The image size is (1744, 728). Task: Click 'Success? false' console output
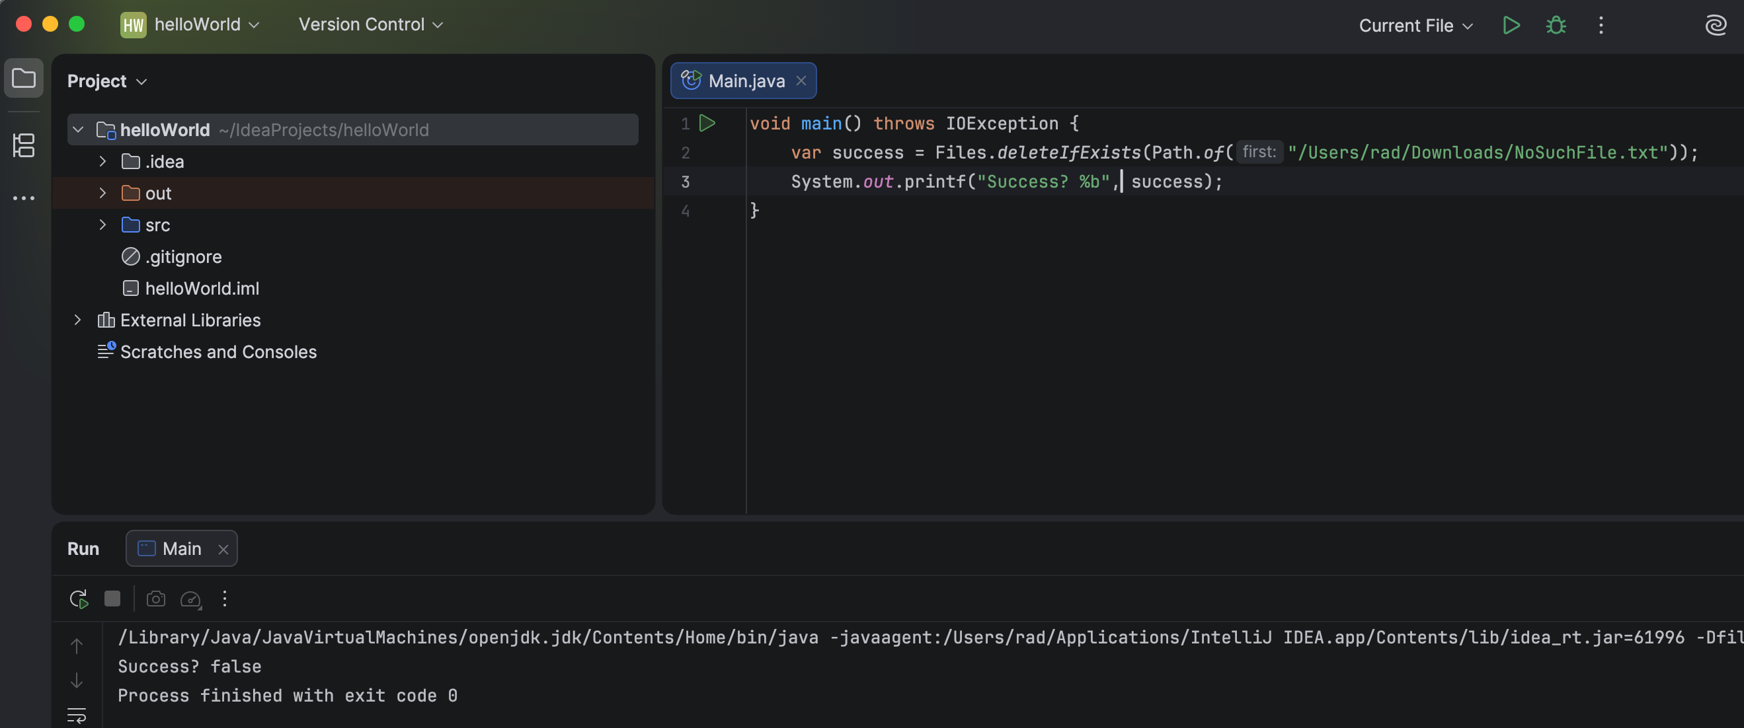[190, 667]
